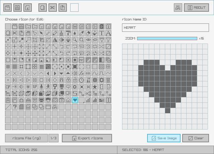
Task: Select the trash bin icon
Action: pyautogui.click(x=108, y=80)
